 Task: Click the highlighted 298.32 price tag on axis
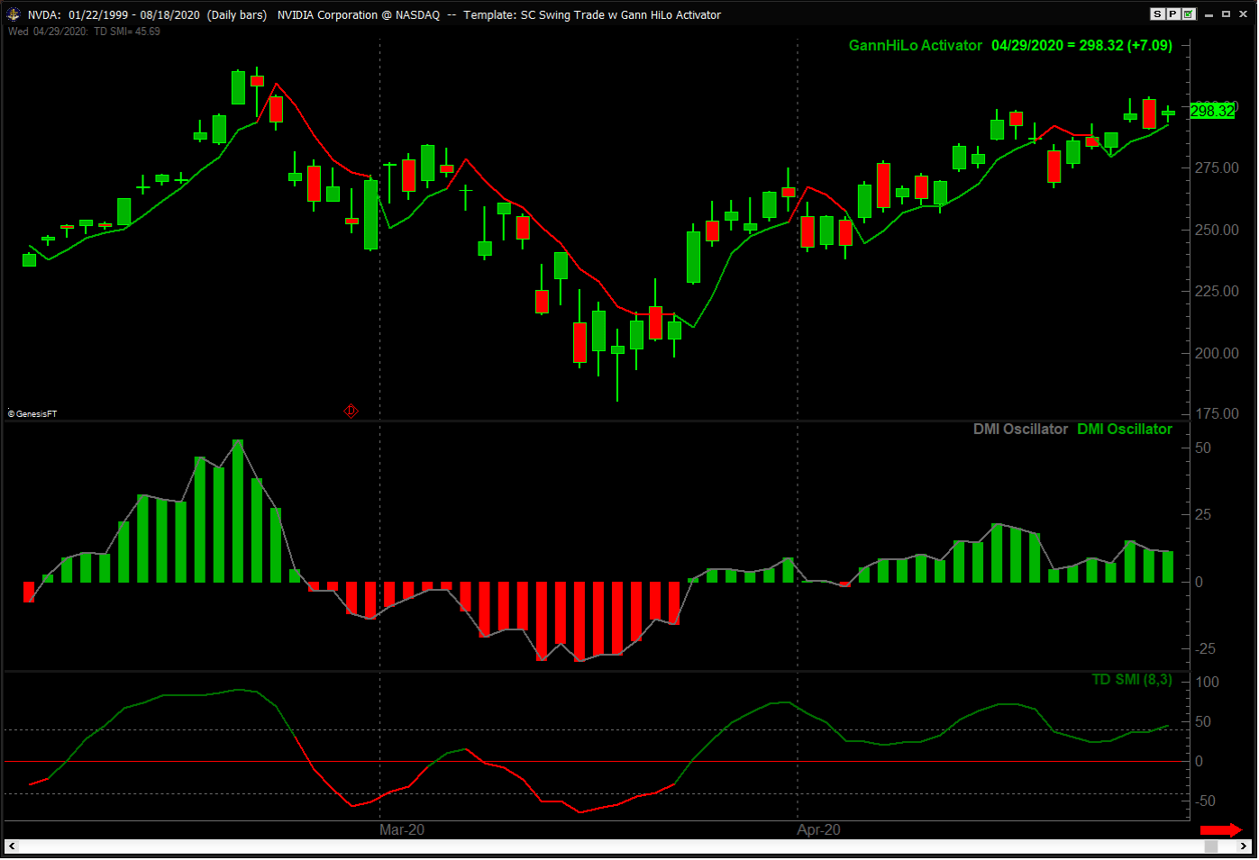pos(1212,111)
